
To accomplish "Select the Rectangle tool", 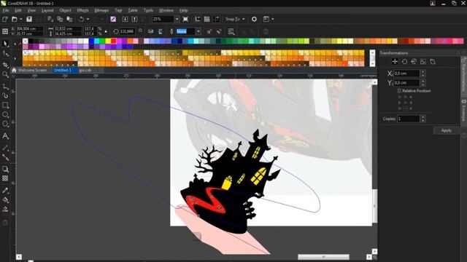I will pos(5,105).
